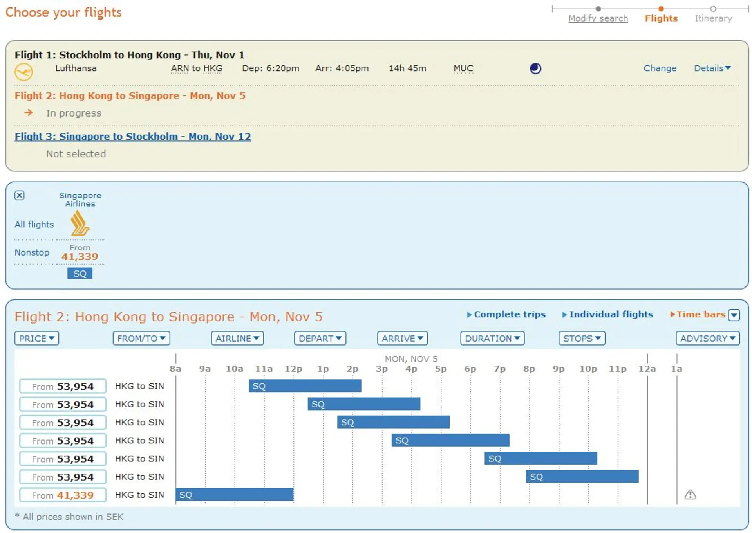Open the STOPS filter dropdown
752x533 pixels.
point(582,338)
